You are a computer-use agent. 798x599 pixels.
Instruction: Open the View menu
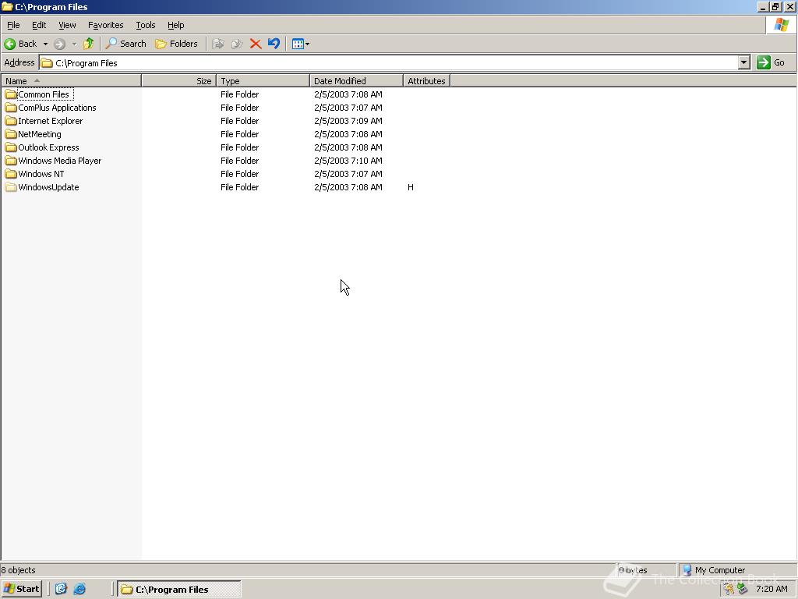point(67,25)
